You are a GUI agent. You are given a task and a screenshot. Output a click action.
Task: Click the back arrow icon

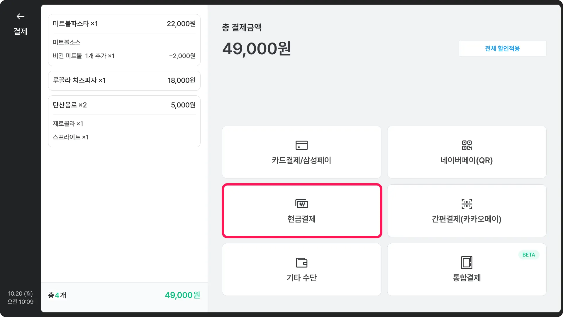coord(20,16)
